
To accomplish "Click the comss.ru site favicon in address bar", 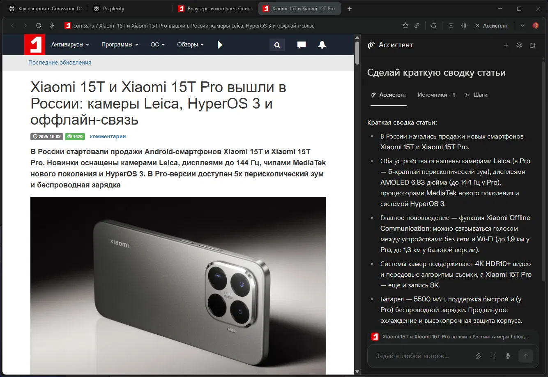I will click(68, 25).
